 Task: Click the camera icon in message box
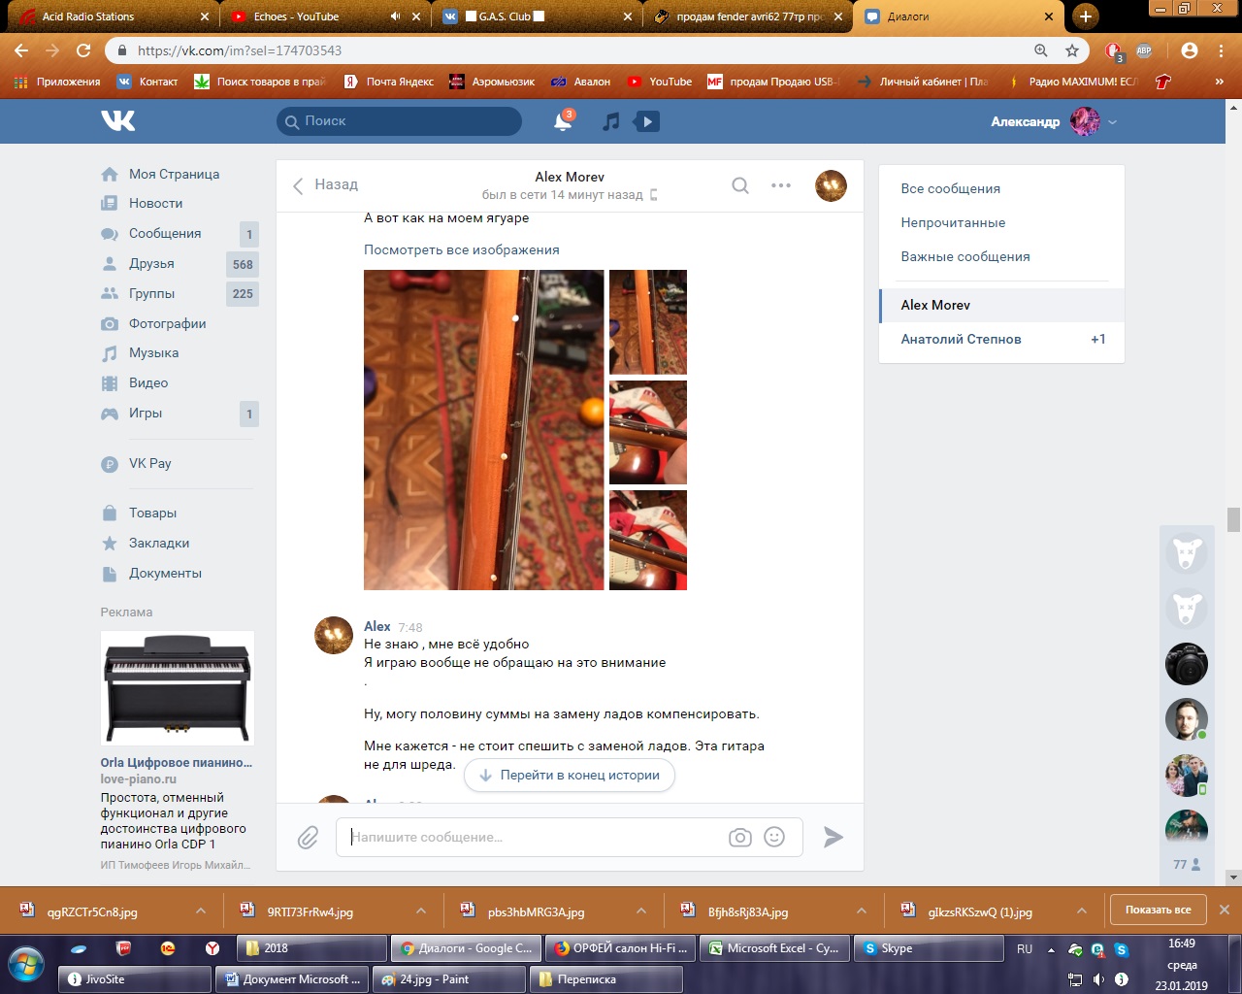click(740, 837)
